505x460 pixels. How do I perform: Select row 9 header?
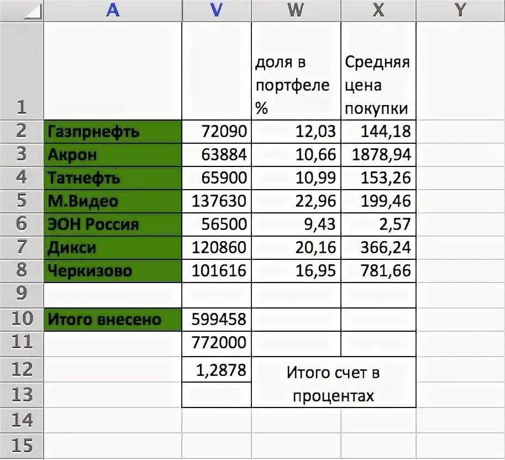point(22,295)
